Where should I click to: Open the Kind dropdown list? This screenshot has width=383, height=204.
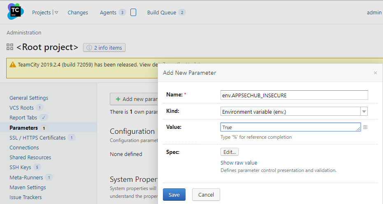tap(364, 112)
